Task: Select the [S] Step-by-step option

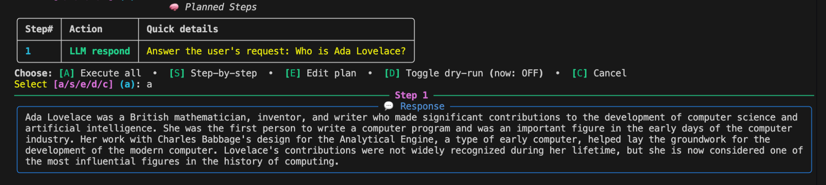Action: point(213,73)
